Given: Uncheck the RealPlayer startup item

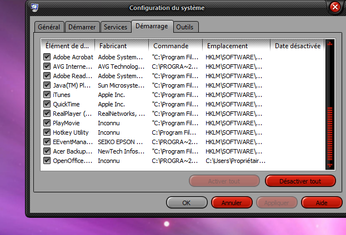Looking at the screenshot, I should click(x=47, y=114).
